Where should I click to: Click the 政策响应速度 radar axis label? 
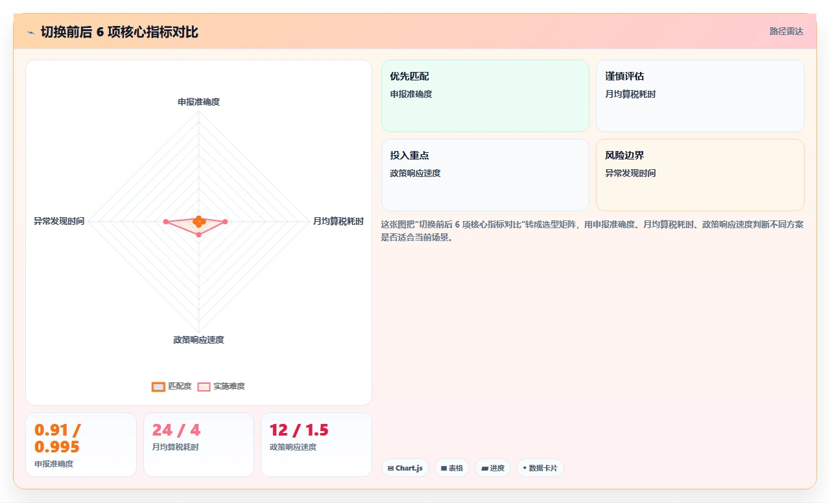tap(198, 340)
